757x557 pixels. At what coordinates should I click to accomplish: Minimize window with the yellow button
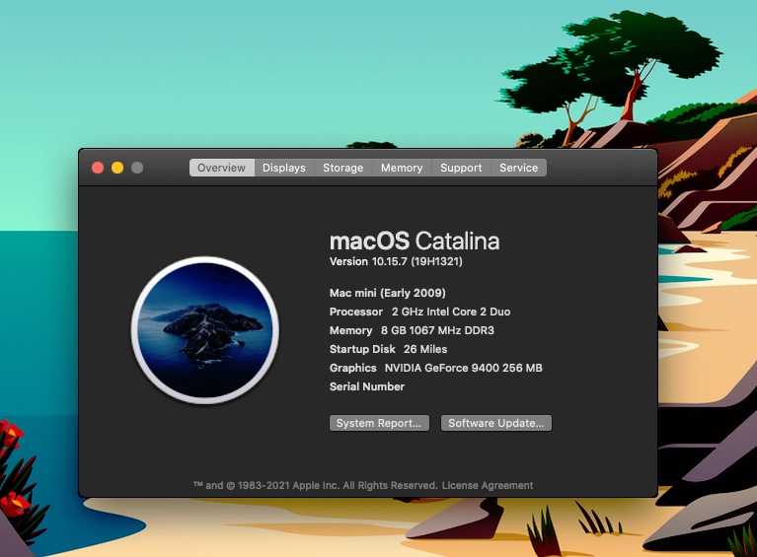pos(117,168)
